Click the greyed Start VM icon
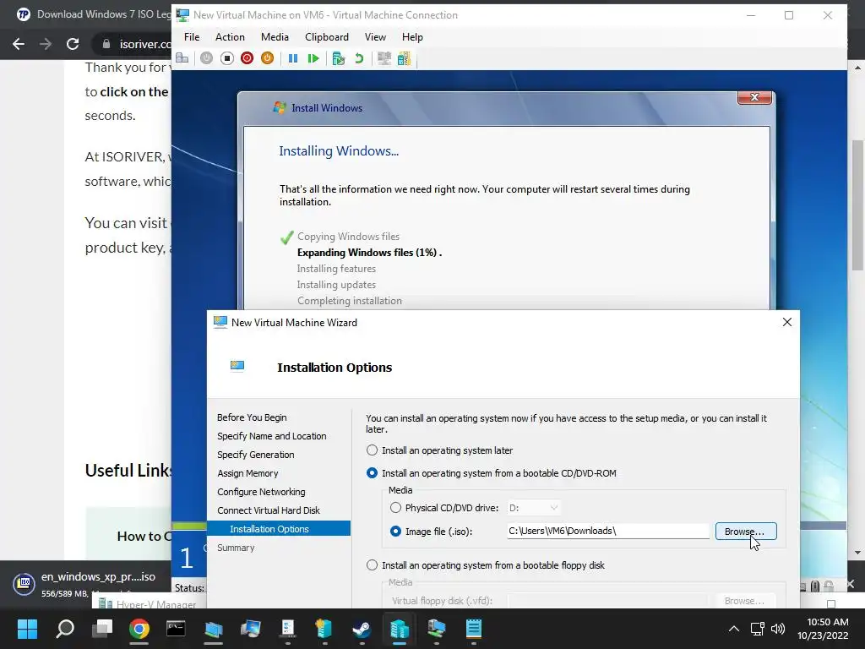The height and width of the screenshot is (649, 865). click(206, 58)
